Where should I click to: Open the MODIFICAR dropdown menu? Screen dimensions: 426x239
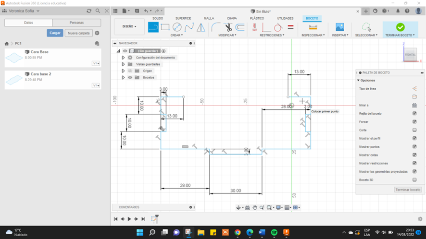click(x=227, y=35)
